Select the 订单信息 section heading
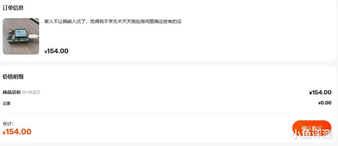 pos(13,8)
